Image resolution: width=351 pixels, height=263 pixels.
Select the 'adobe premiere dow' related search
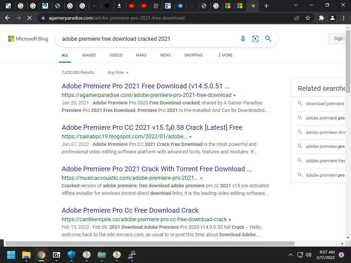click(x=326, y=133)
